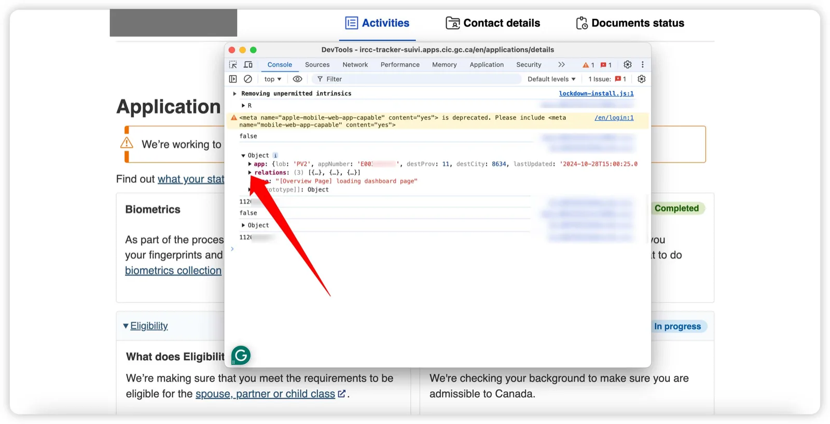The width and height of the screenshot is (830, 424).
Task: Expand the app property
Action: click(250, 164)
